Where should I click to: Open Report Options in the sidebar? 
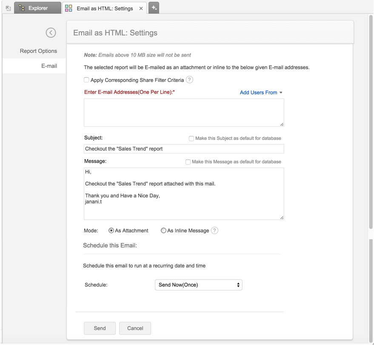(38, 51)
